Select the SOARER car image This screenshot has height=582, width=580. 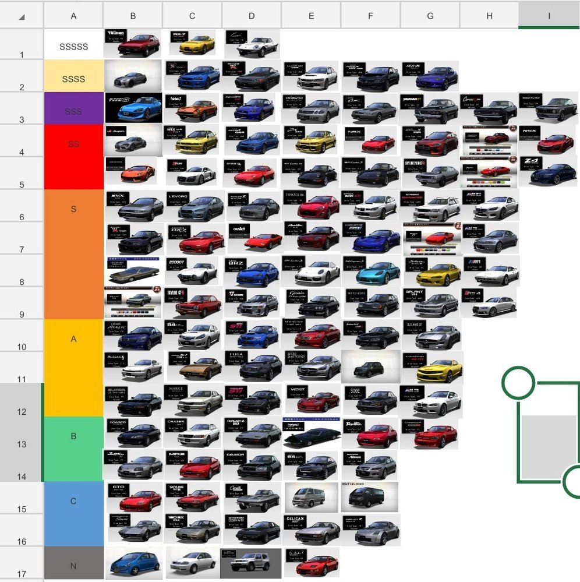click(133, 433)
